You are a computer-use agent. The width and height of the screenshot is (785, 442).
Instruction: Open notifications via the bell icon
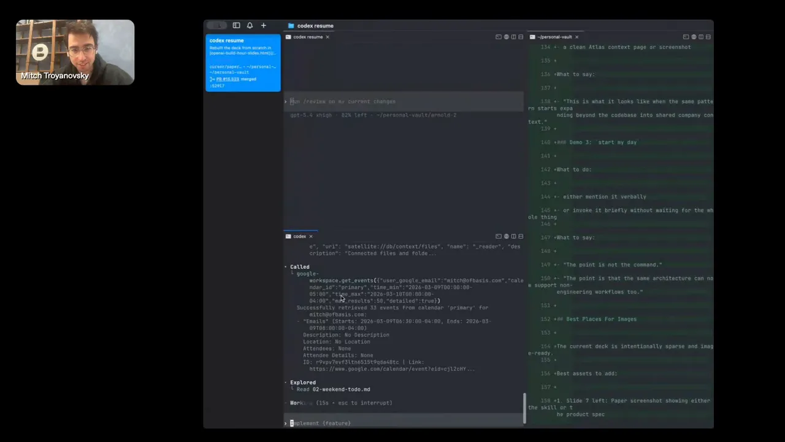point(250,26)
